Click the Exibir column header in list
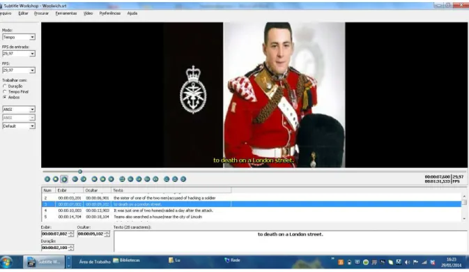 click(70, 190)
